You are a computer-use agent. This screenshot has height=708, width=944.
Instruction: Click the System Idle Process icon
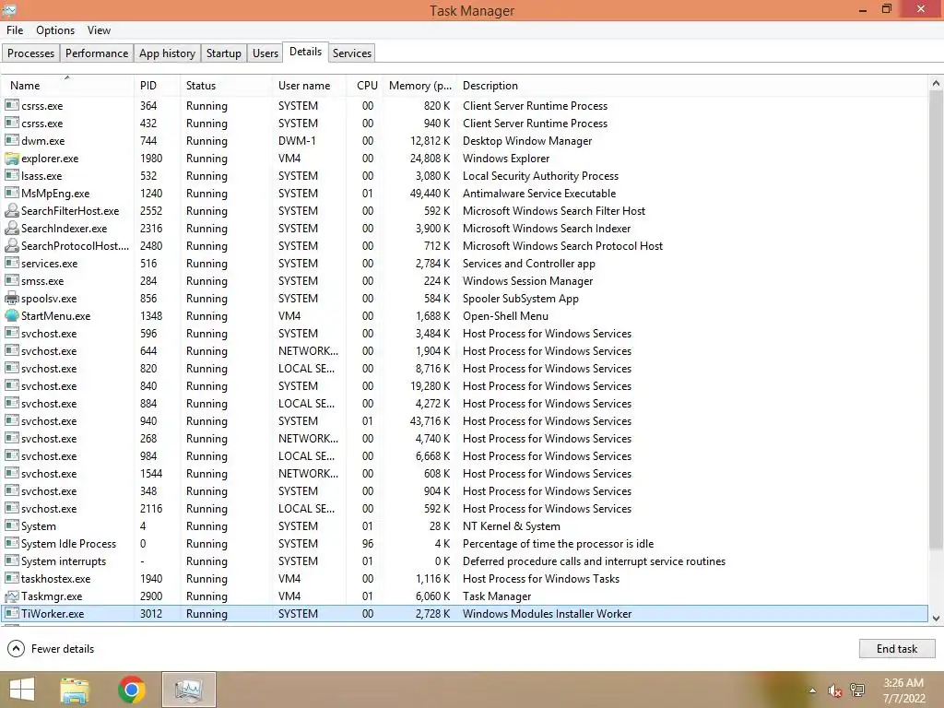11,544
